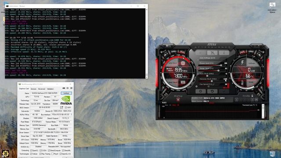The width and height of the screenshot is (281, 158).
Task: Click the Detach button on Afterburner's monitor
Action: pyautogui.click(x=212, y=103)
